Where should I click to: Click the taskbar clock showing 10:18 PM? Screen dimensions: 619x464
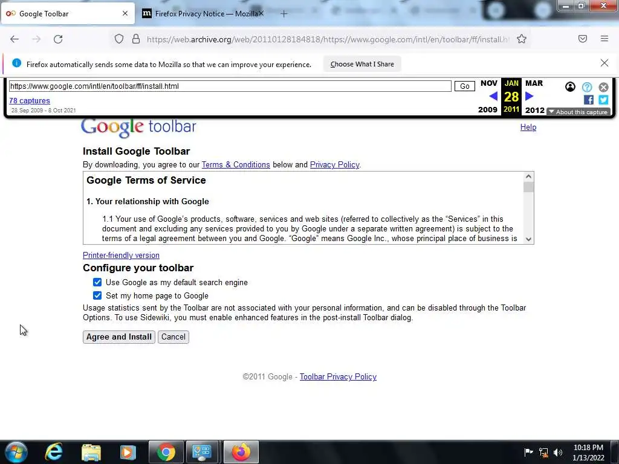(x=588, y=453)
